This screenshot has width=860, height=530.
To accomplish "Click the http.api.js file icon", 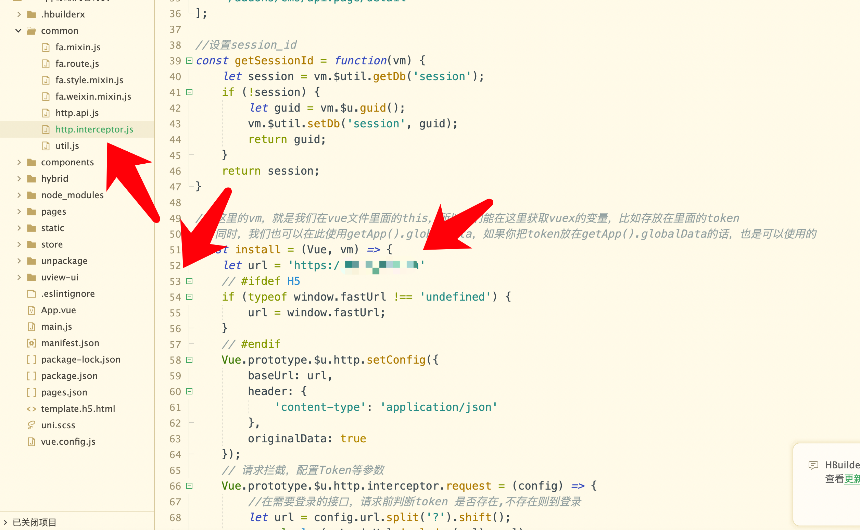I will point(46,113).
